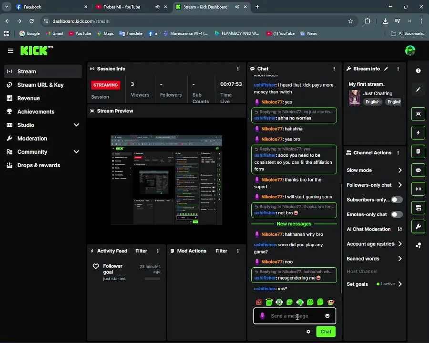Image resolution: width=429 pixels, height=343 pixels.
Task: Open Chat panel options menu
Action: point(334,69)
